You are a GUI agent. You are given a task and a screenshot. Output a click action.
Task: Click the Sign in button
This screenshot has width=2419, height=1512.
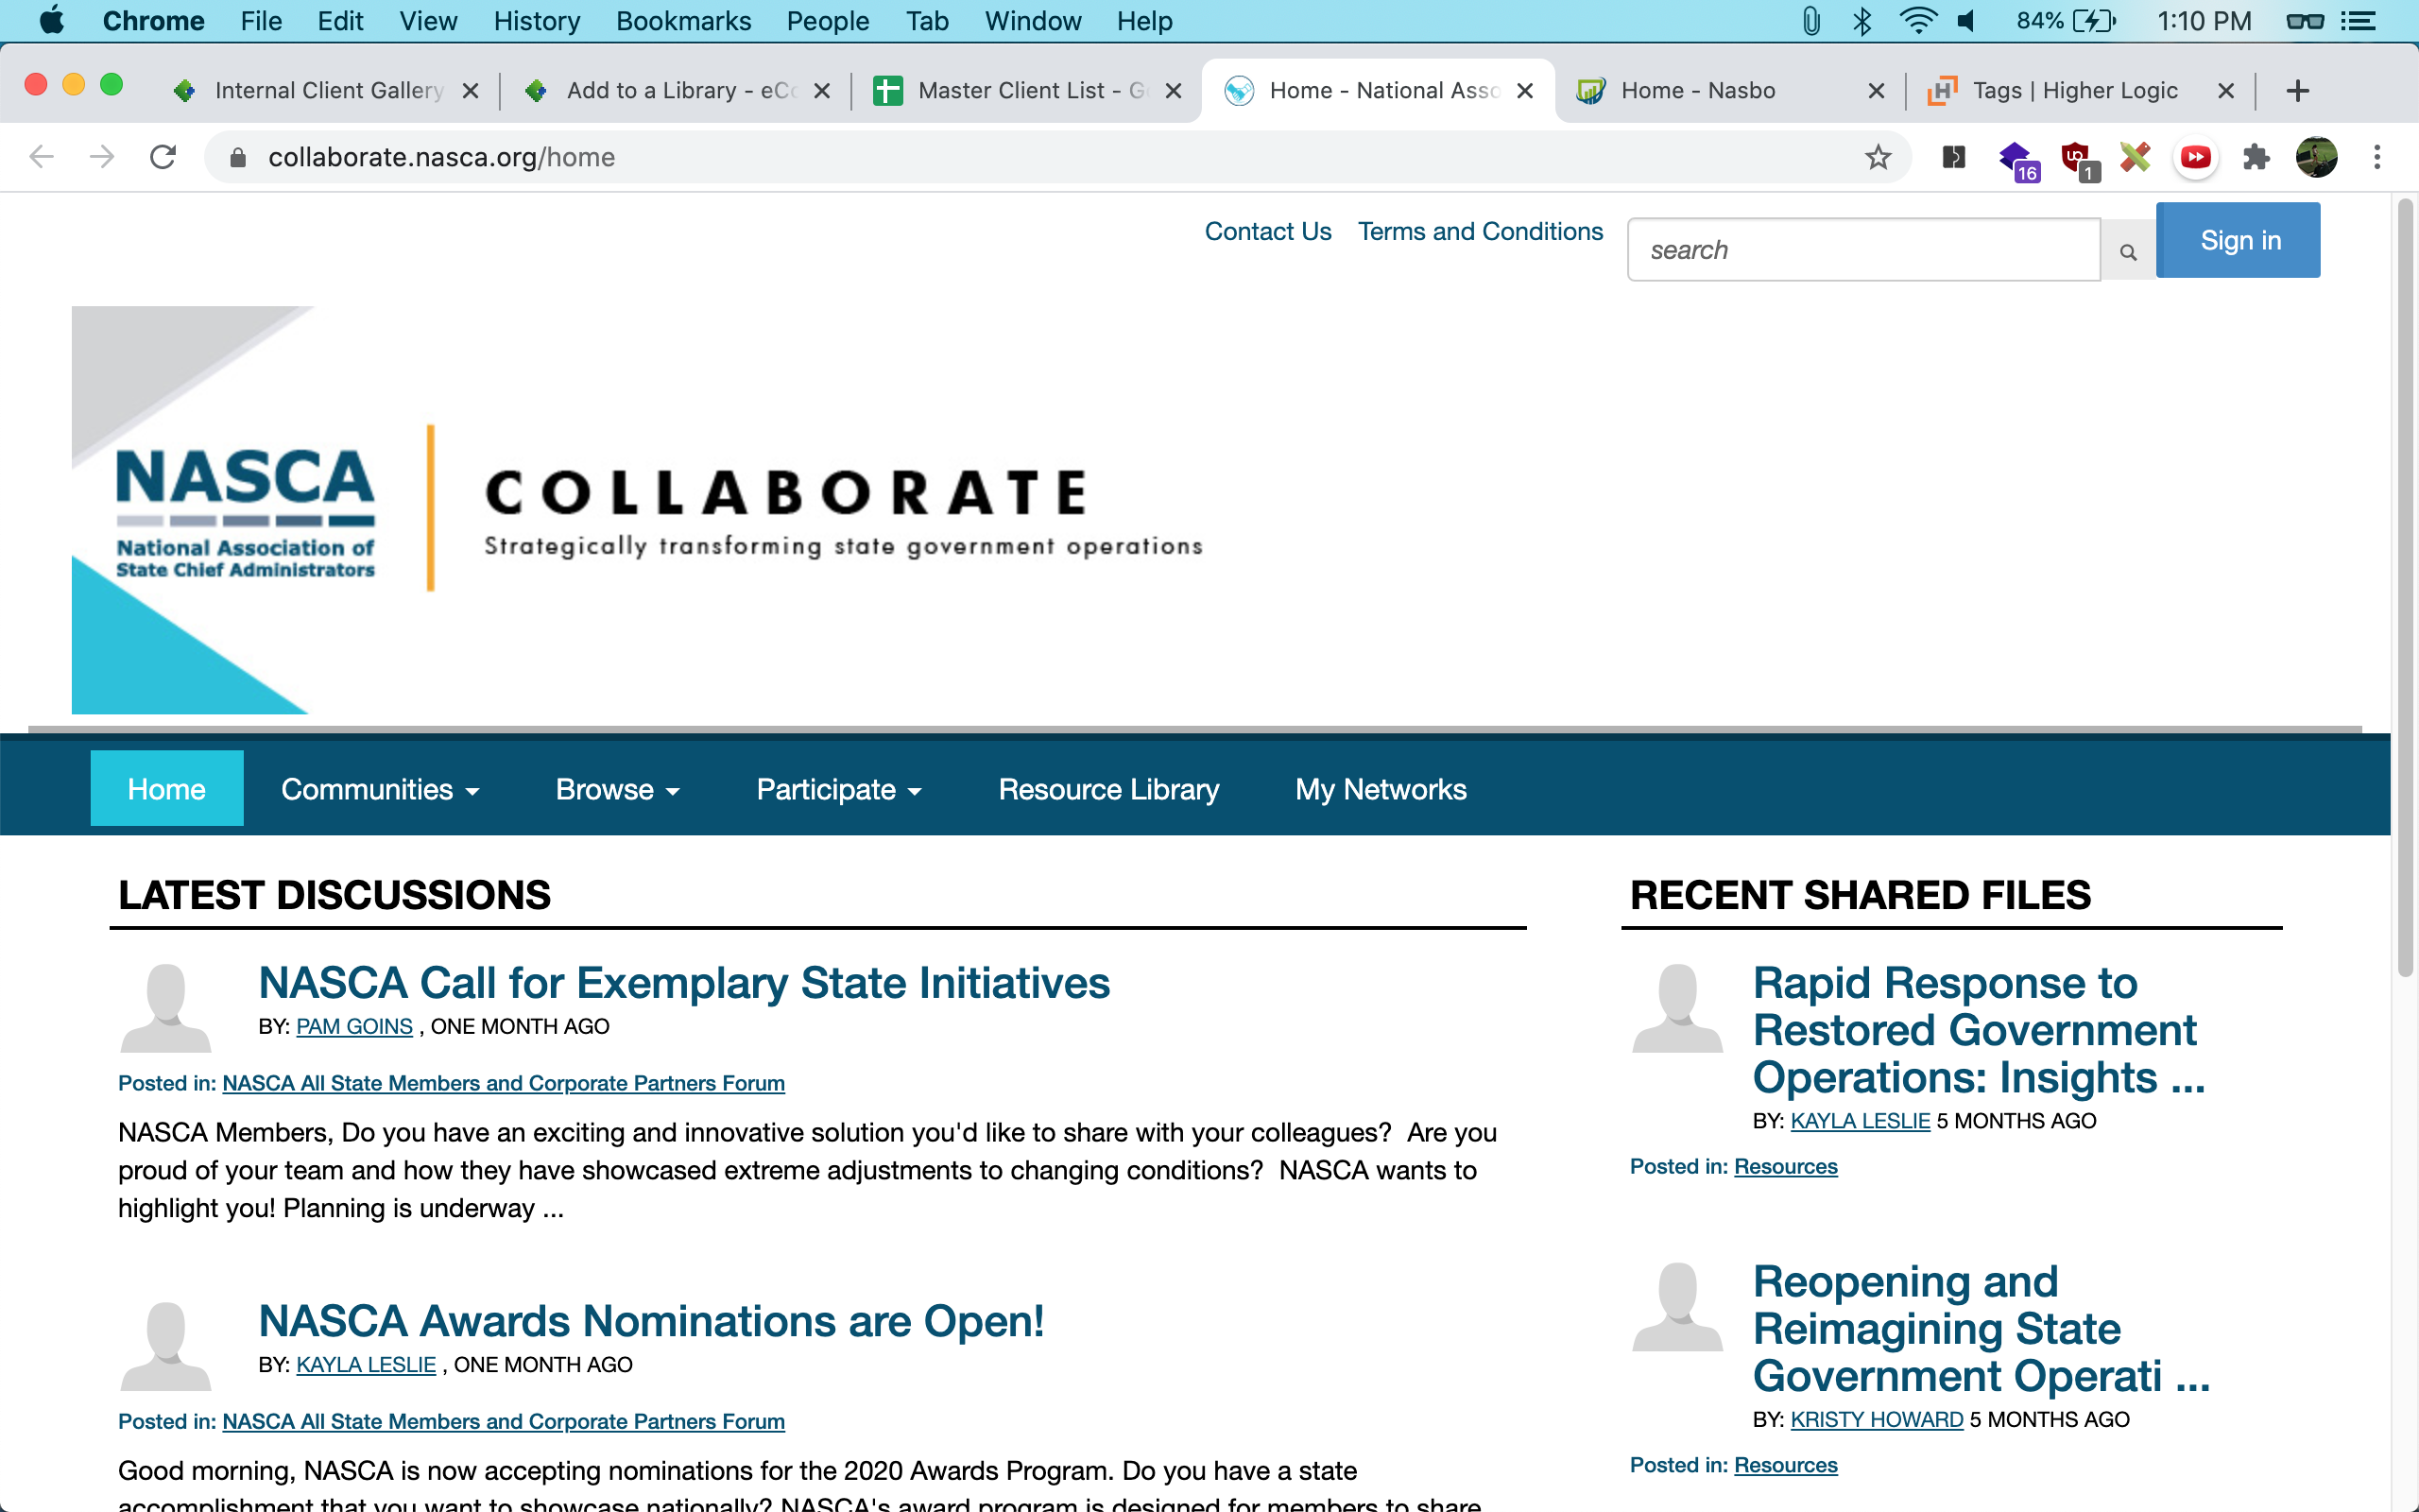[2239, 240]
